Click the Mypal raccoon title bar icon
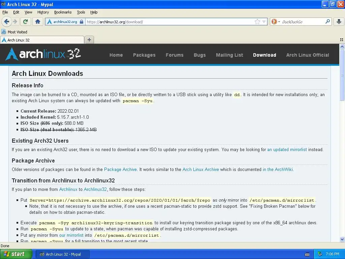Screen dimensions: 345x259 click(x=3, y=4)
